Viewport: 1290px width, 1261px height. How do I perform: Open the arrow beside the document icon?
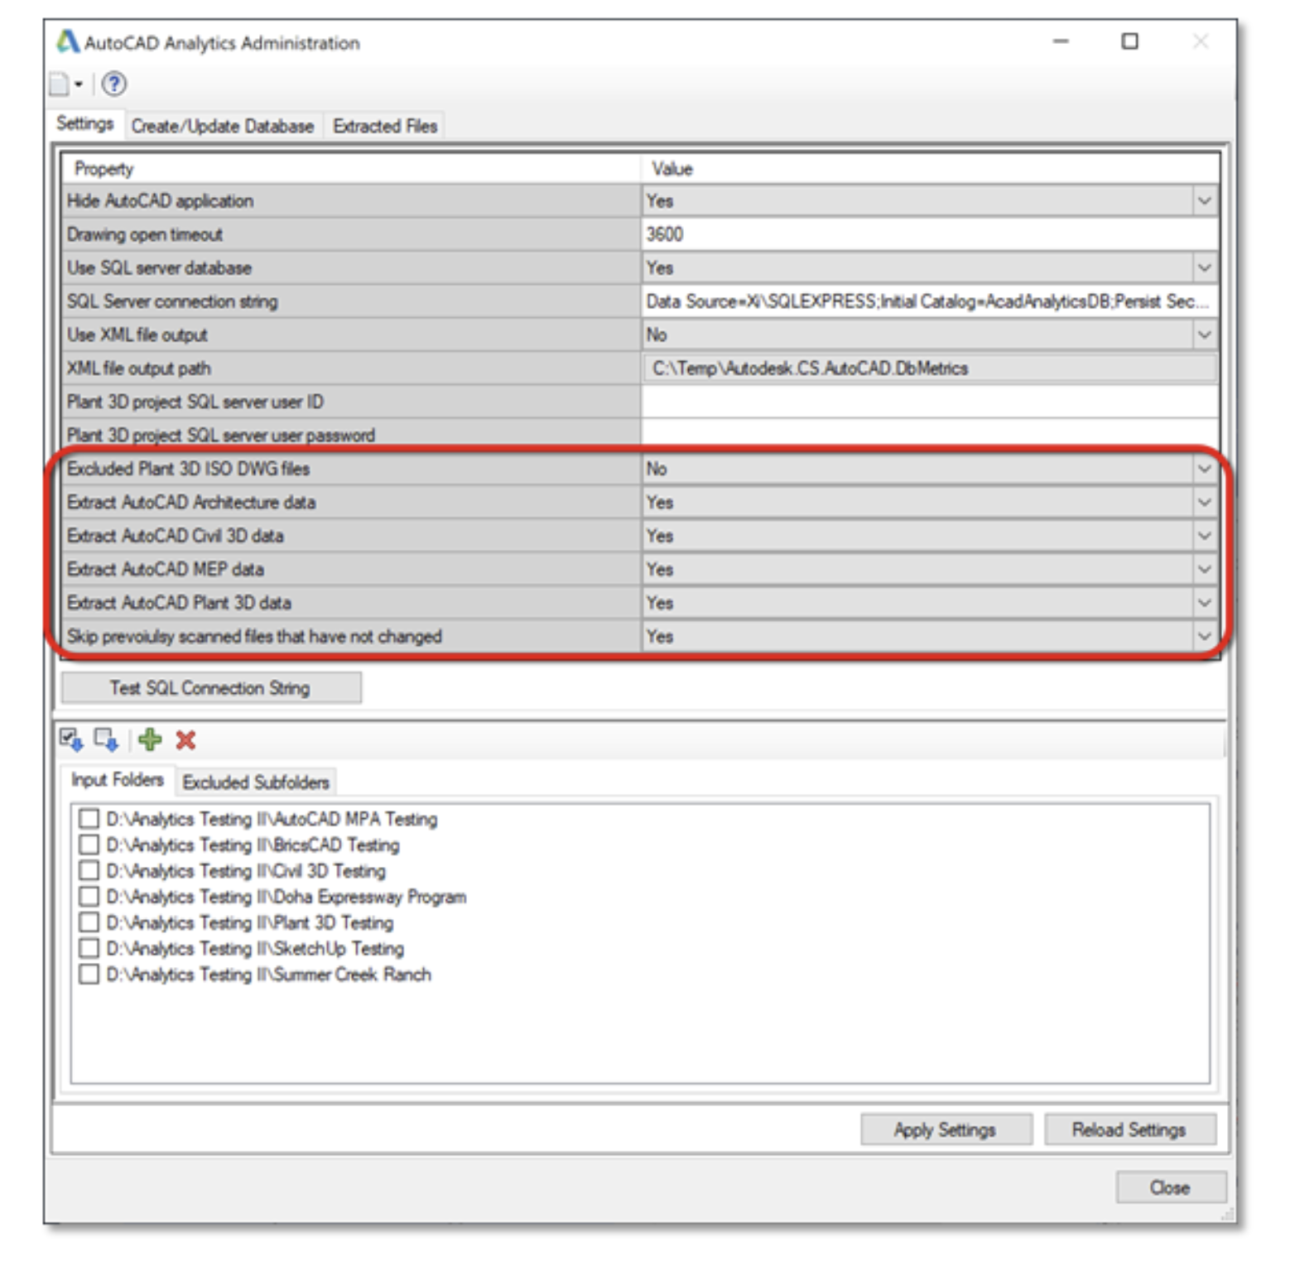point(79,84)
